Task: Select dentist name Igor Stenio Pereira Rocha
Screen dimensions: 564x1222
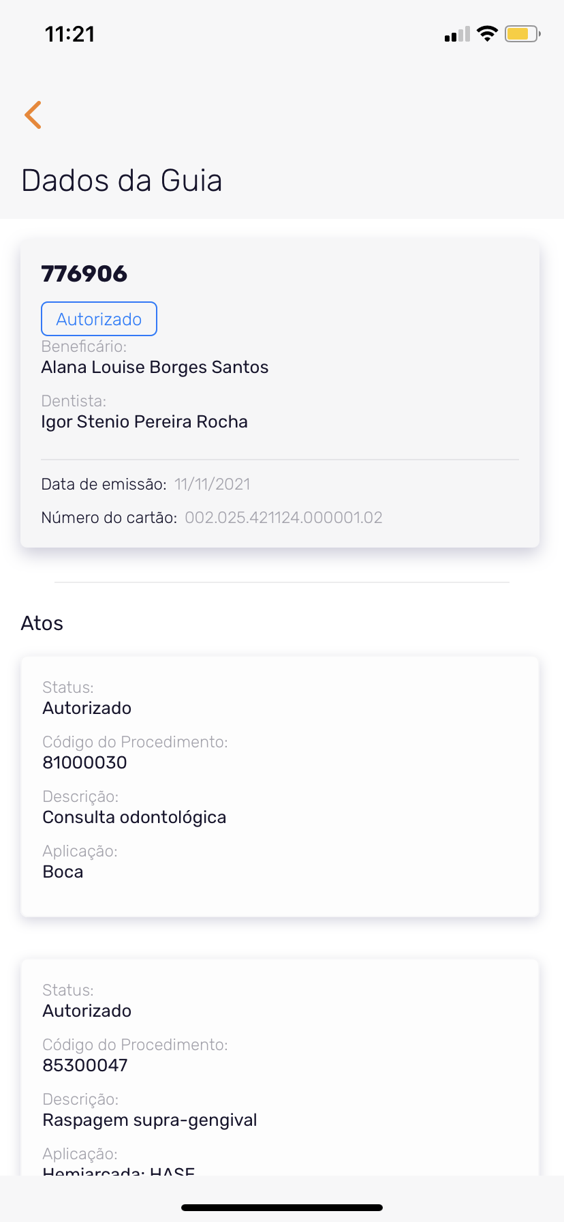Action: click(x=144, y=422)
